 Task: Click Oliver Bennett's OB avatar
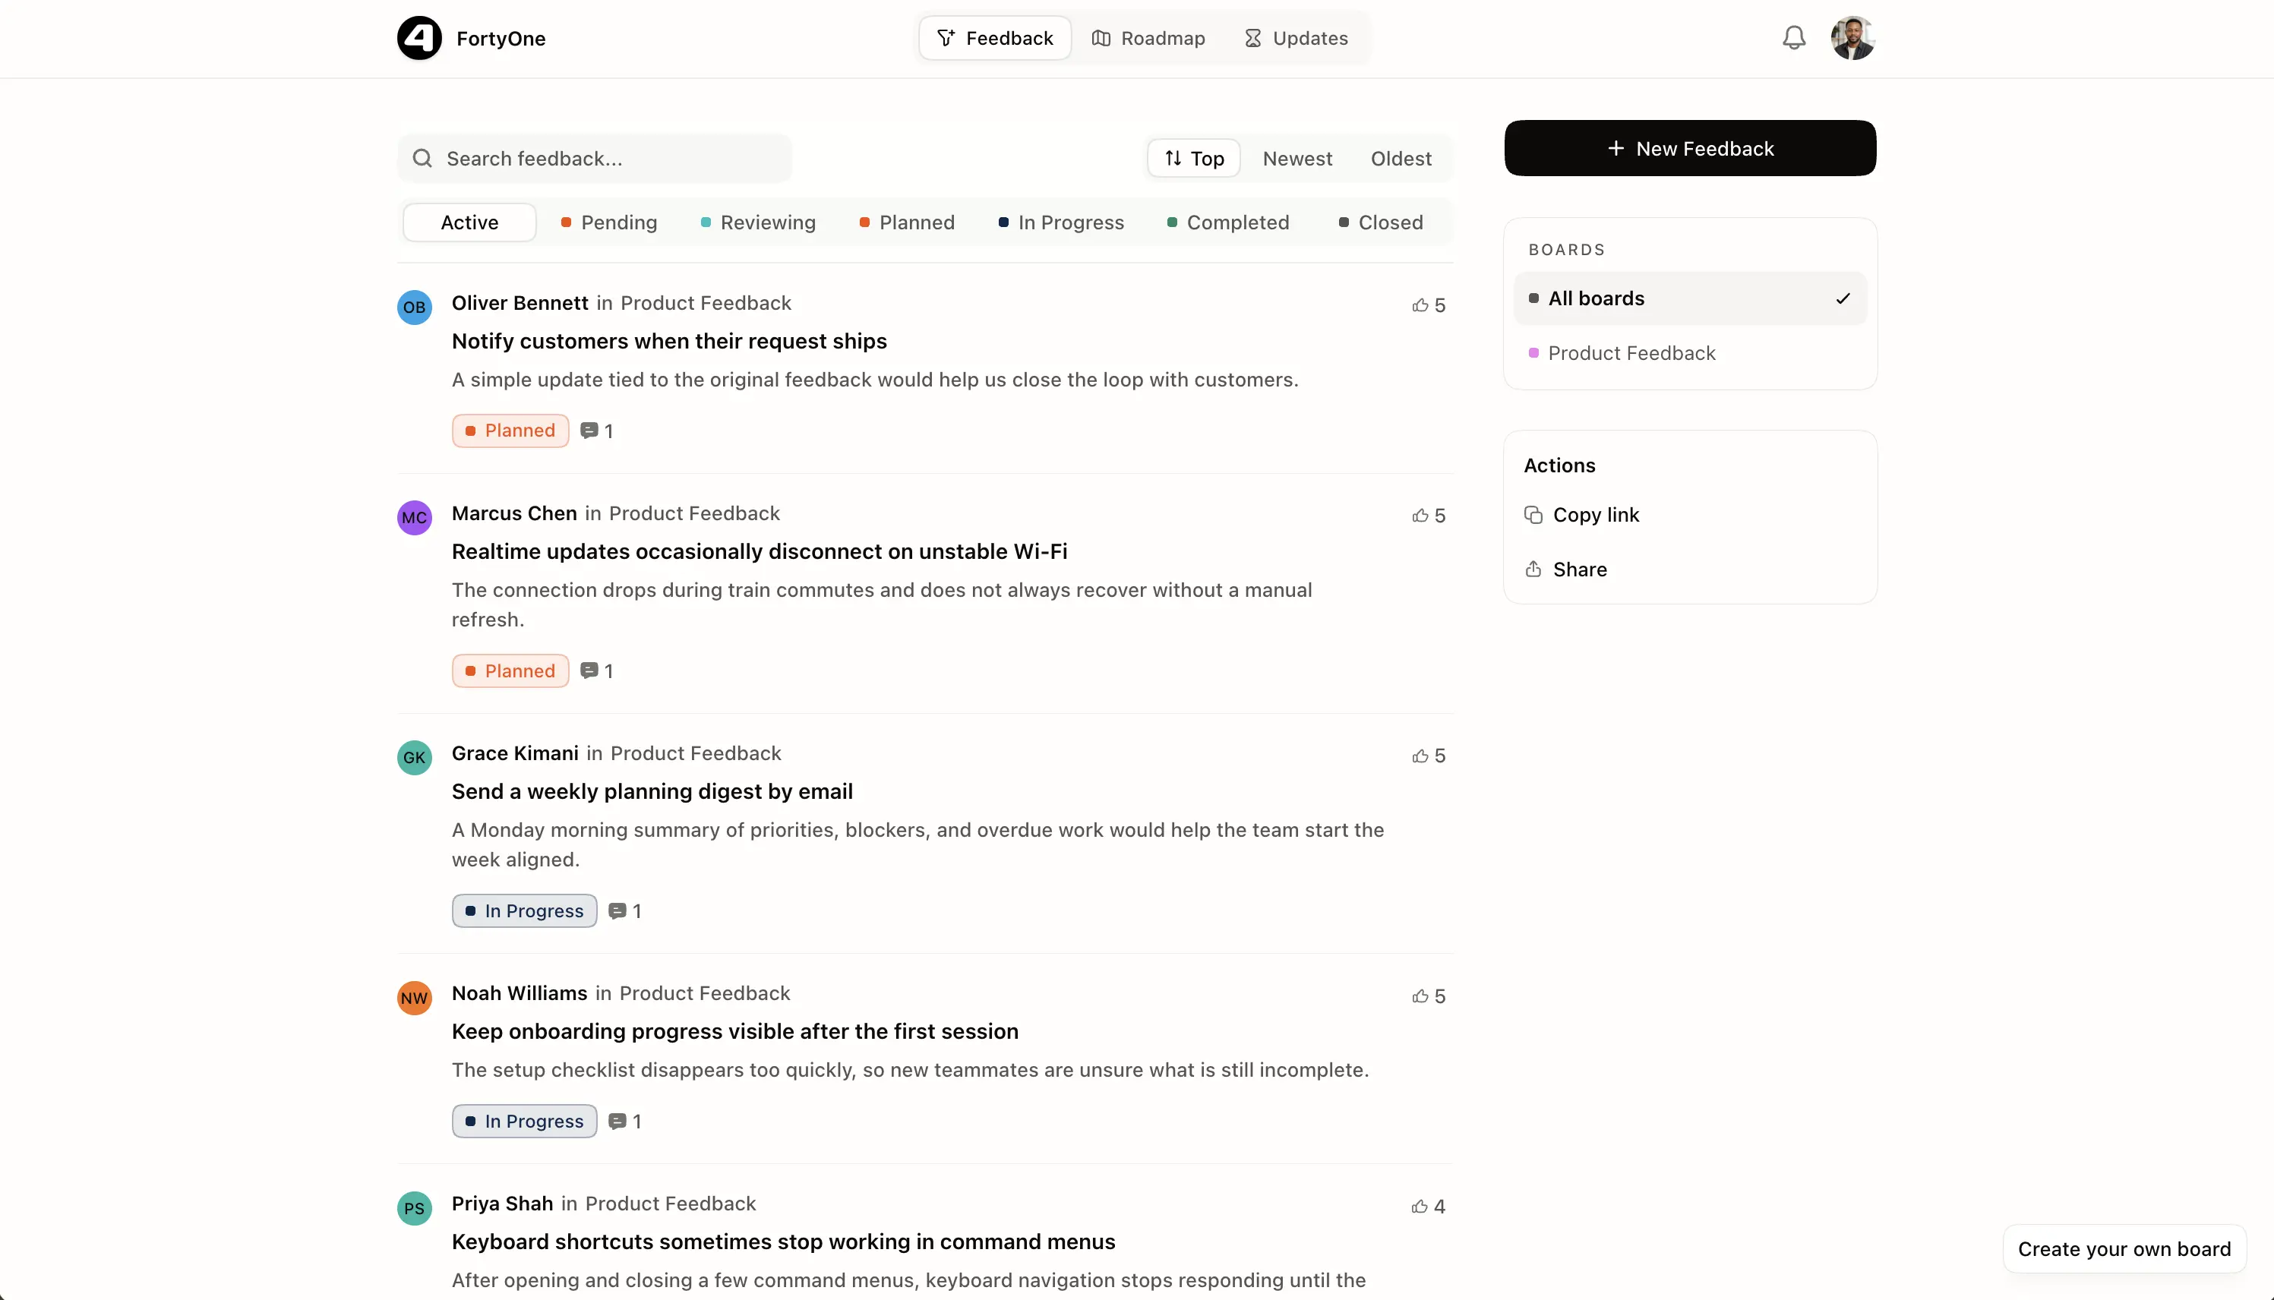(414, 307)
